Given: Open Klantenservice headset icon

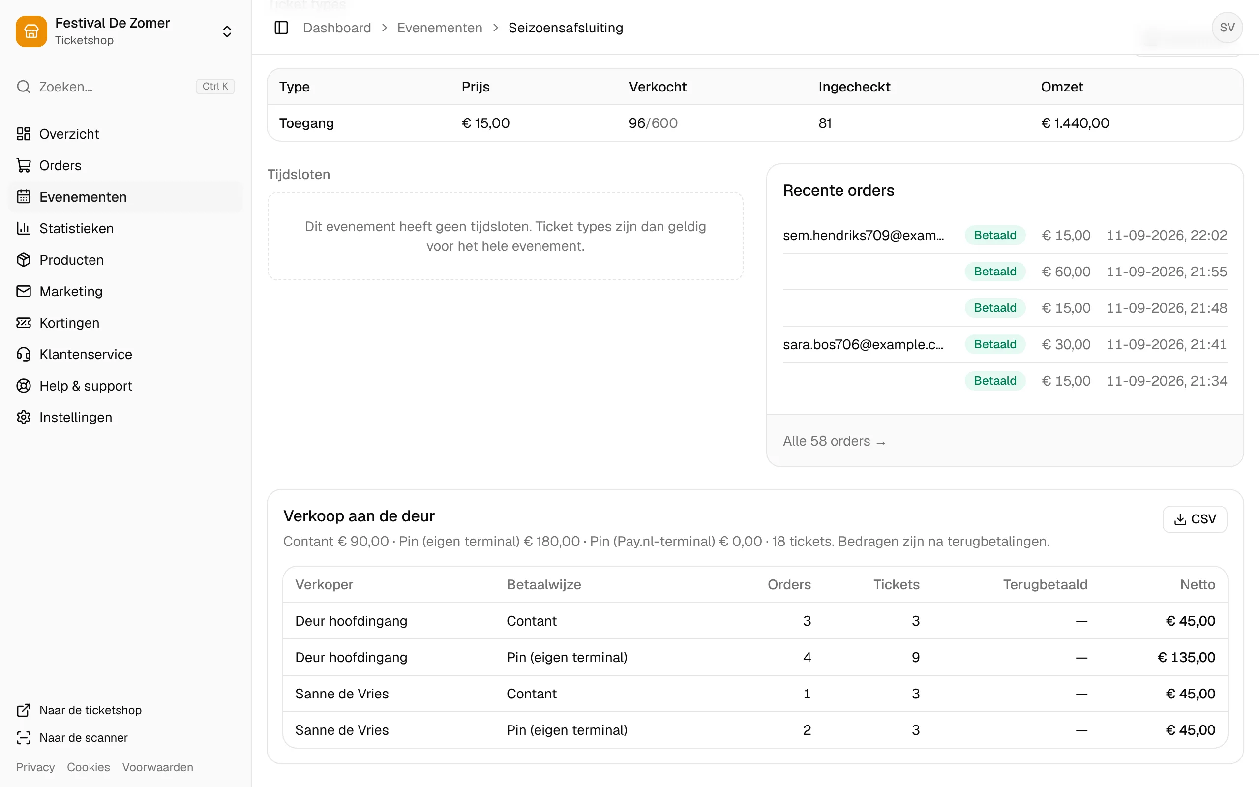Looking at the screenshot, I should point(24,354).
